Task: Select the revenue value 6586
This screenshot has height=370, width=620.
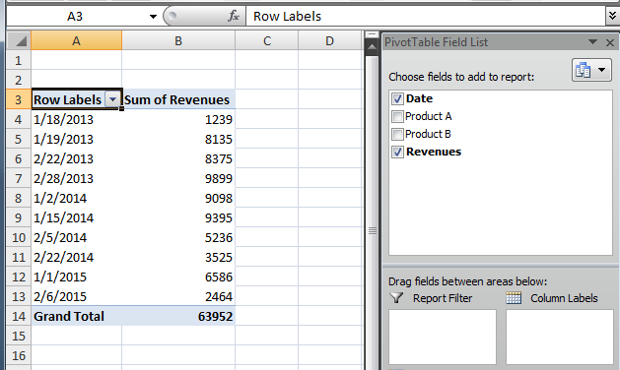Action: (x=178, y=277)
